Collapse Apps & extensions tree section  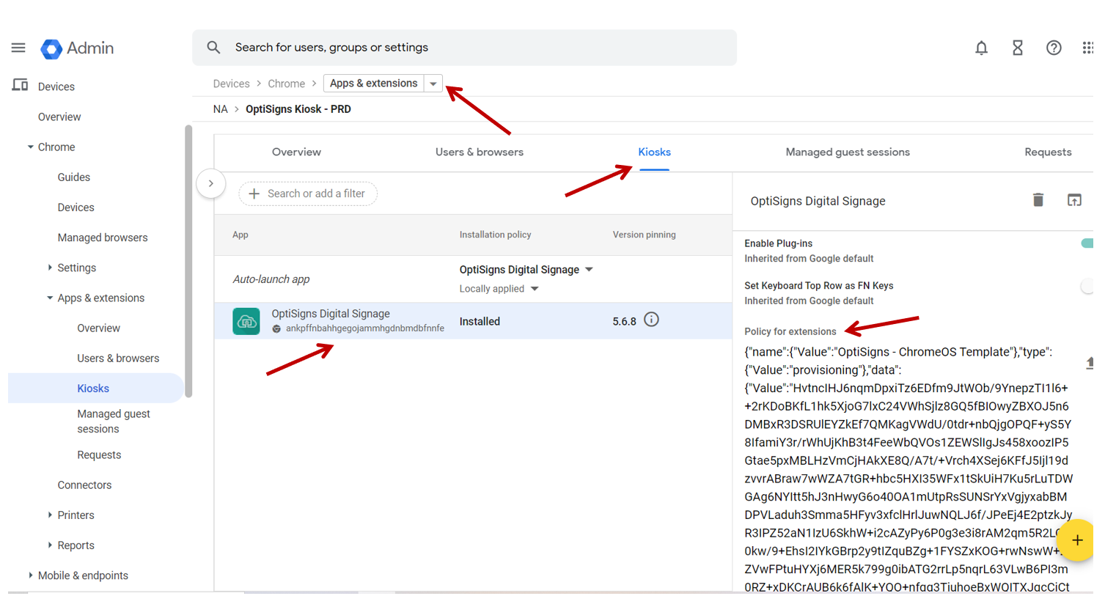[50, 298]
